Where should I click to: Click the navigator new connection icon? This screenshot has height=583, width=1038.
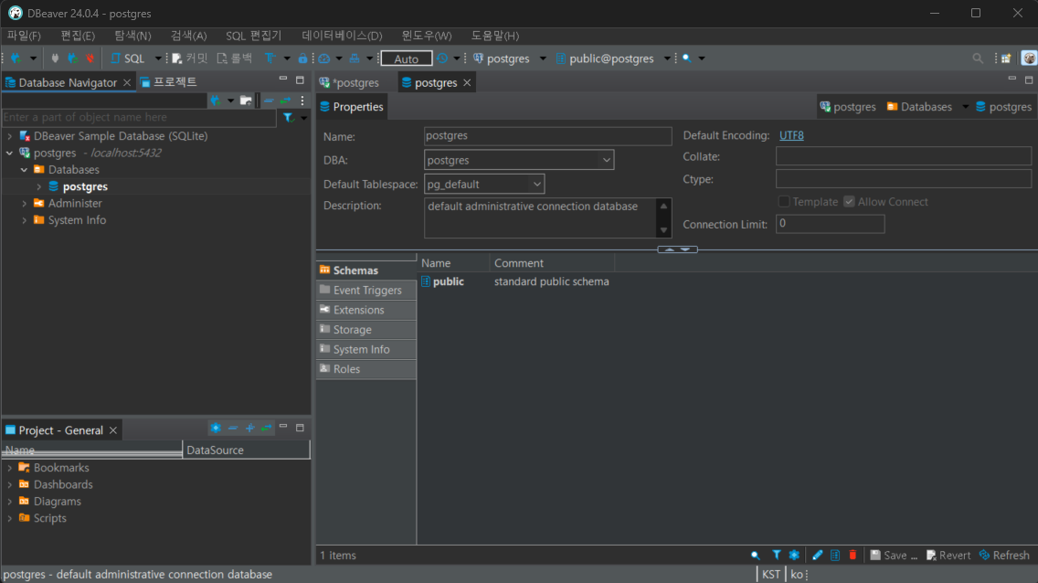[x=215, y=101]
